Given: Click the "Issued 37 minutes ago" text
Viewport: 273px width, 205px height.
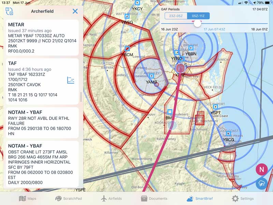Looking at the screenshot, I should (30, 31).
